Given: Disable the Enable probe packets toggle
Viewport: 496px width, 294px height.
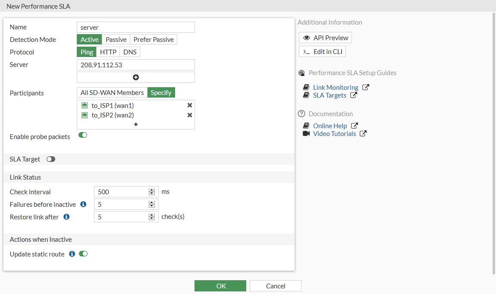Looking at the screenshot, I should (x=82, y=135).
